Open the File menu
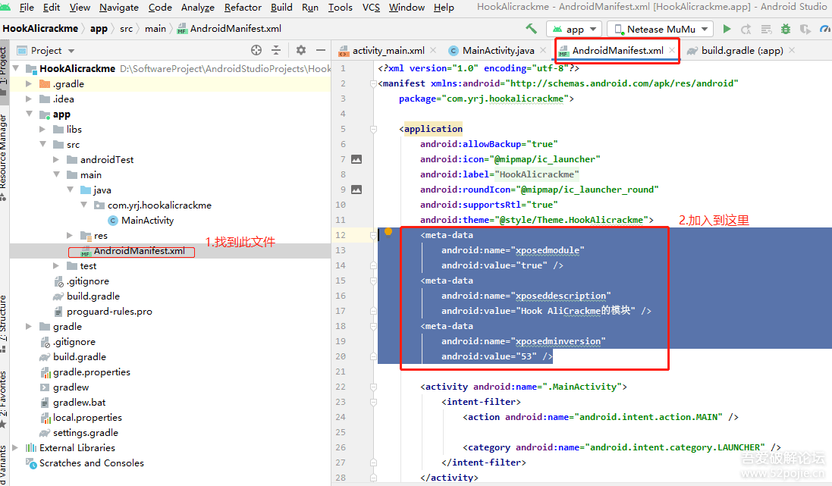This screenshot has width=832, height=486. [x=27, y=8]
